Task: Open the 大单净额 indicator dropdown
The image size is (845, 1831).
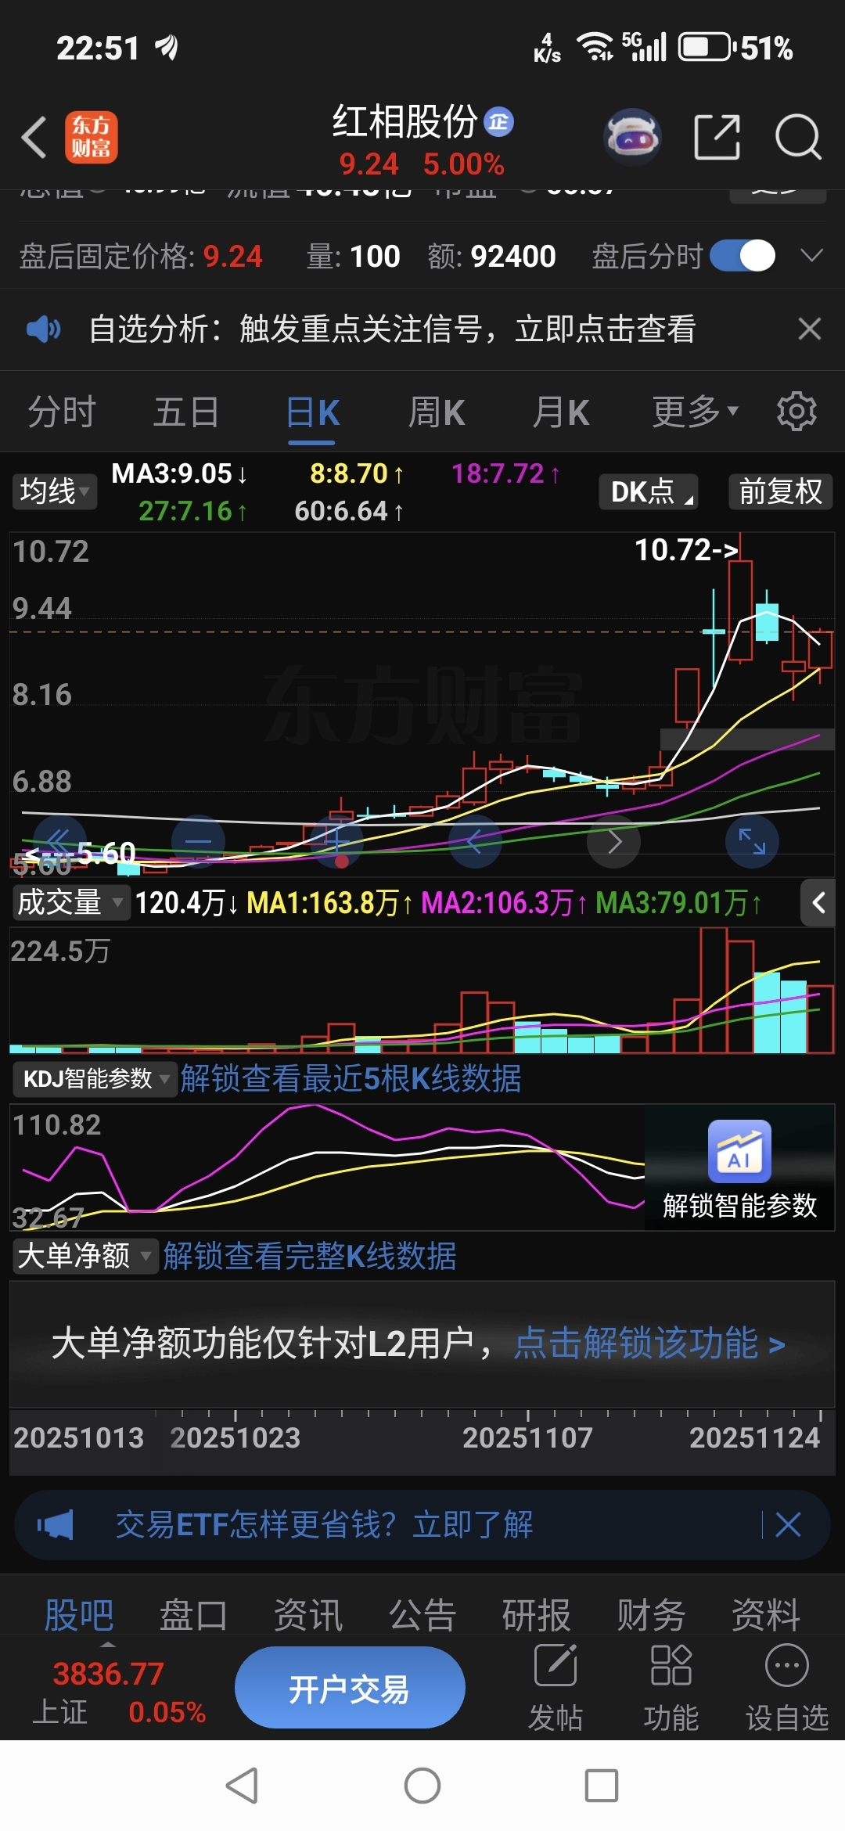Action: pos(85,1256)
